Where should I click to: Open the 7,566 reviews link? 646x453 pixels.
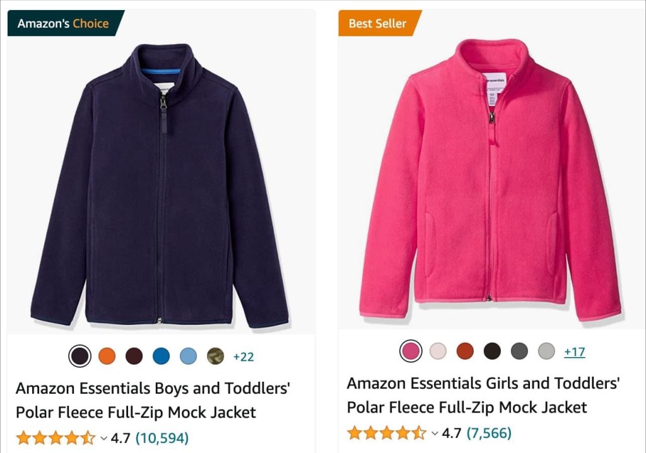[x=489, y=433]
